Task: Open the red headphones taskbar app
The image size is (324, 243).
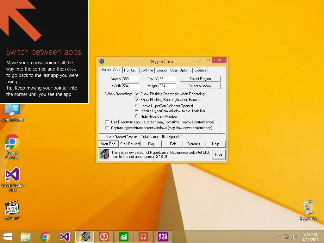Action: (143, 237)
